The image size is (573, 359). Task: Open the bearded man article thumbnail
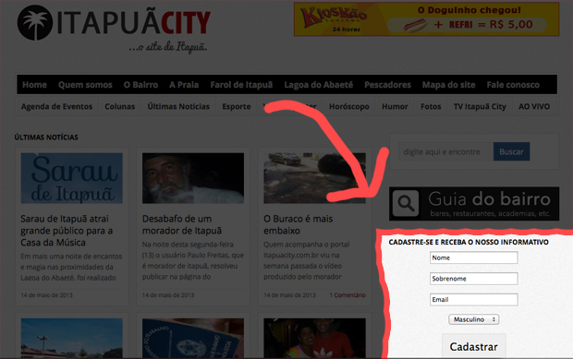193,178
